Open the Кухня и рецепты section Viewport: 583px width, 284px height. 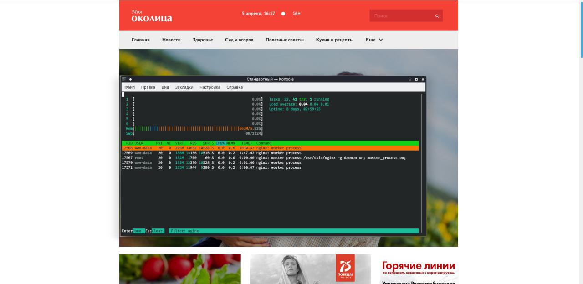pyautogui.click(x=335, y=40)
